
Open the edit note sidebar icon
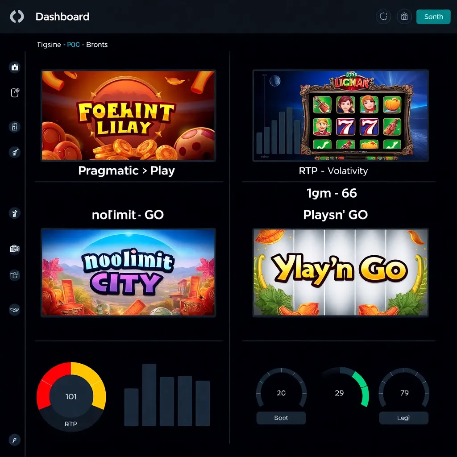15,93
